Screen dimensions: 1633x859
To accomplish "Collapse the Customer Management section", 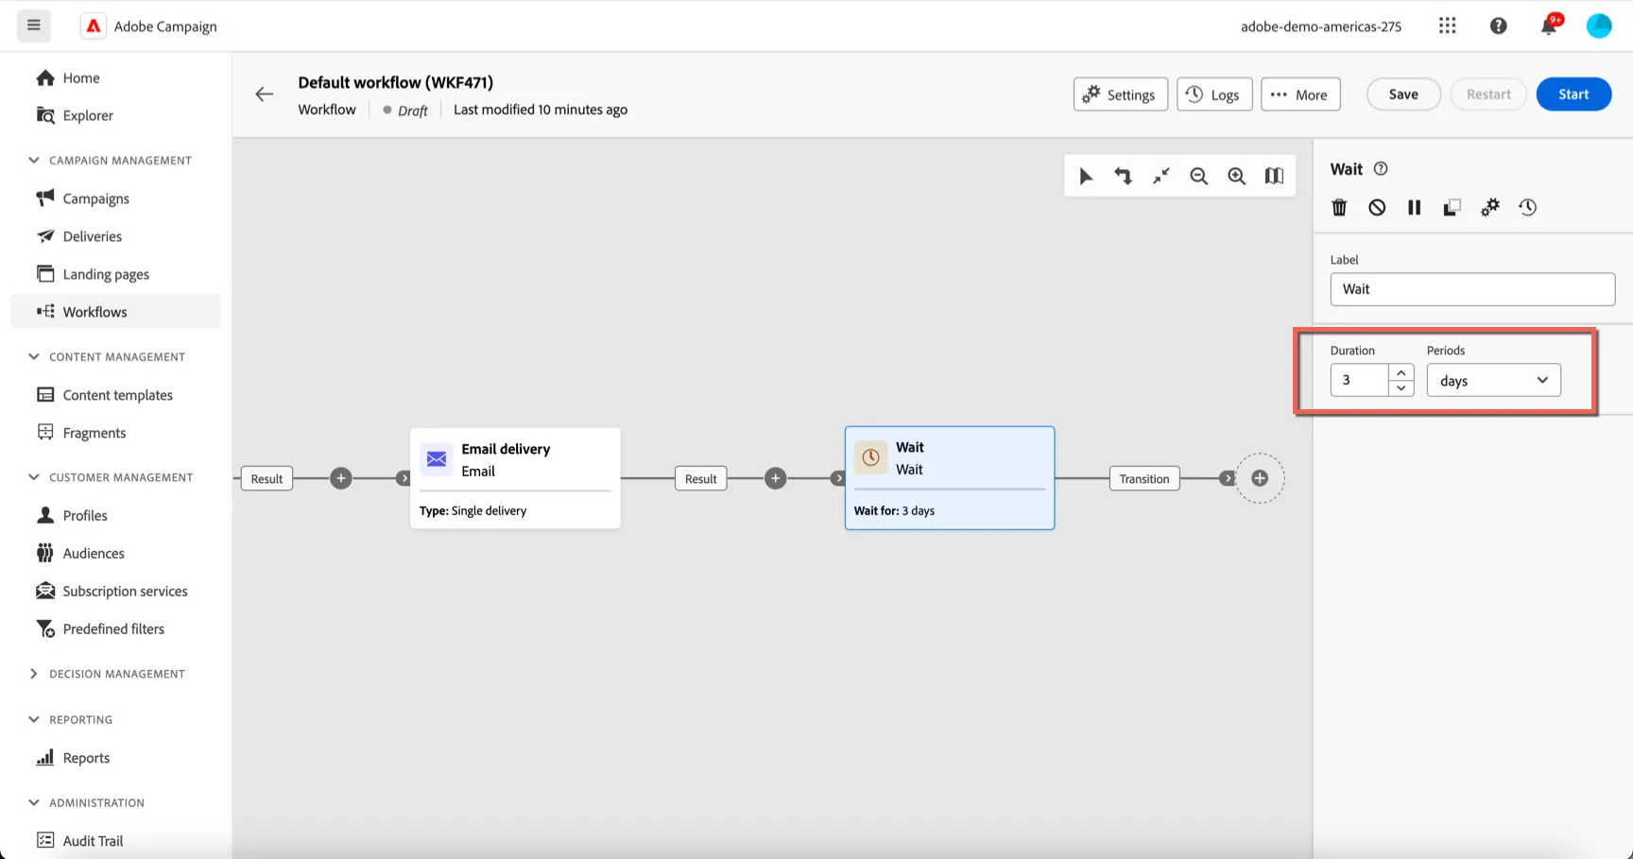I will [34, 477].
